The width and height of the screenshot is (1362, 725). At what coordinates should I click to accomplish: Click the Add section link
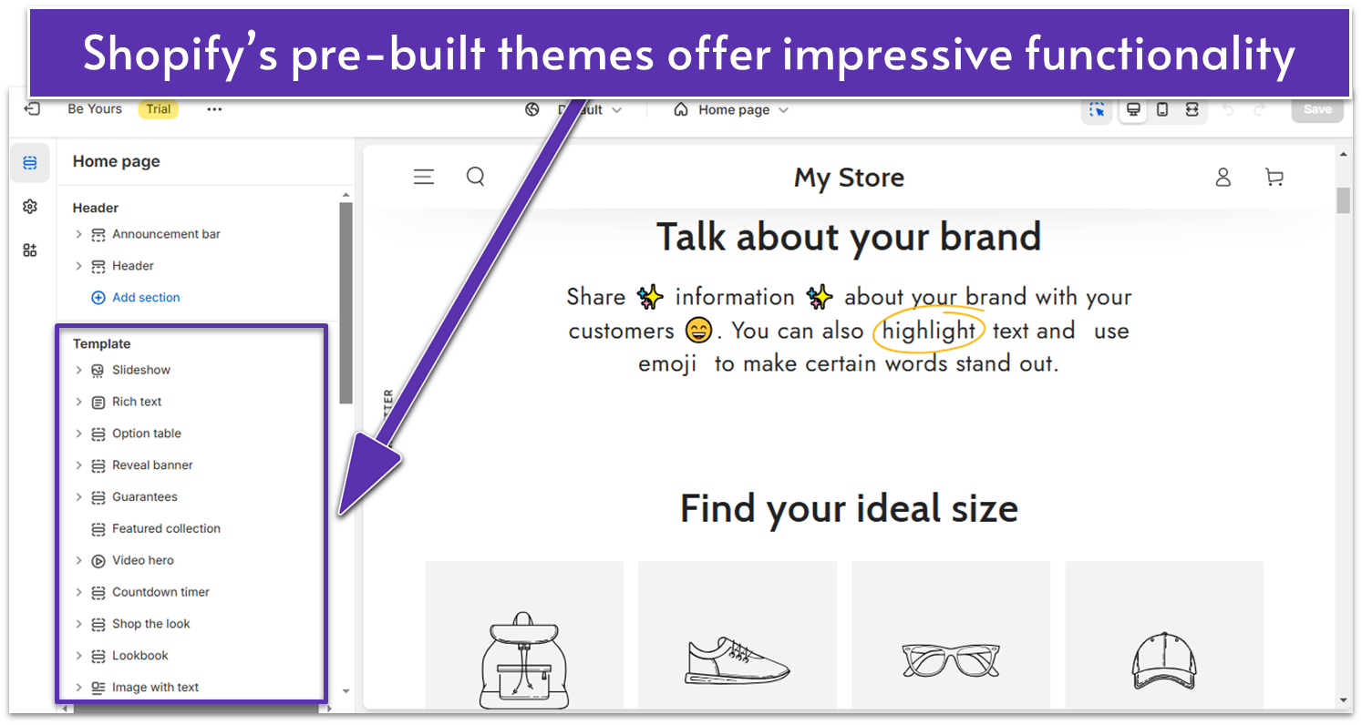[146, 298]
